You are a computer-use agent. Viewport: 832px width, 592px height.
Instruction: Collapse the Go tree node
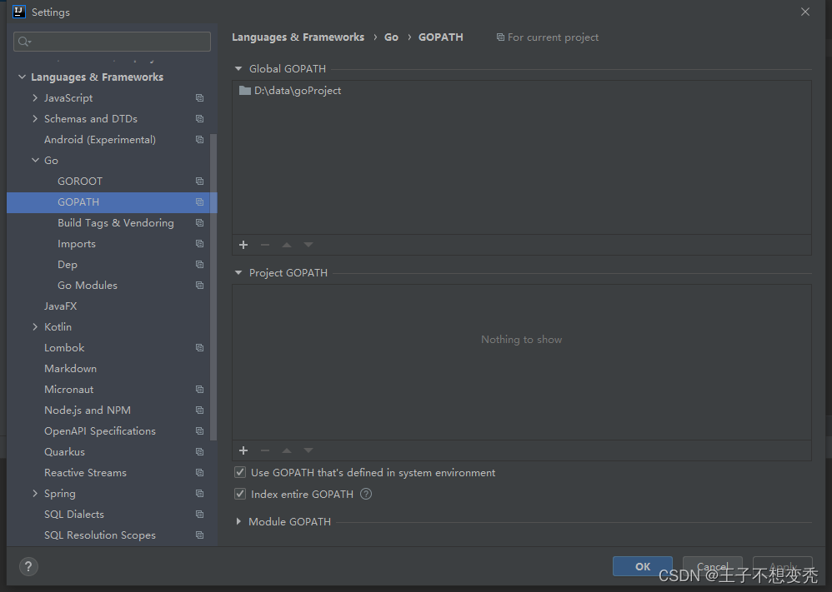coord(35,160)
